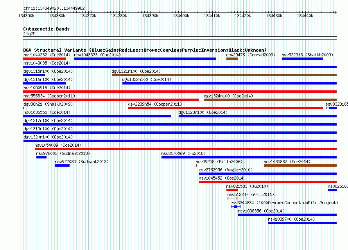The height and width of the screenshot is (250, 348).
Task: Select the Cytogenetic Bands track title
Action: tap(47, 29)
